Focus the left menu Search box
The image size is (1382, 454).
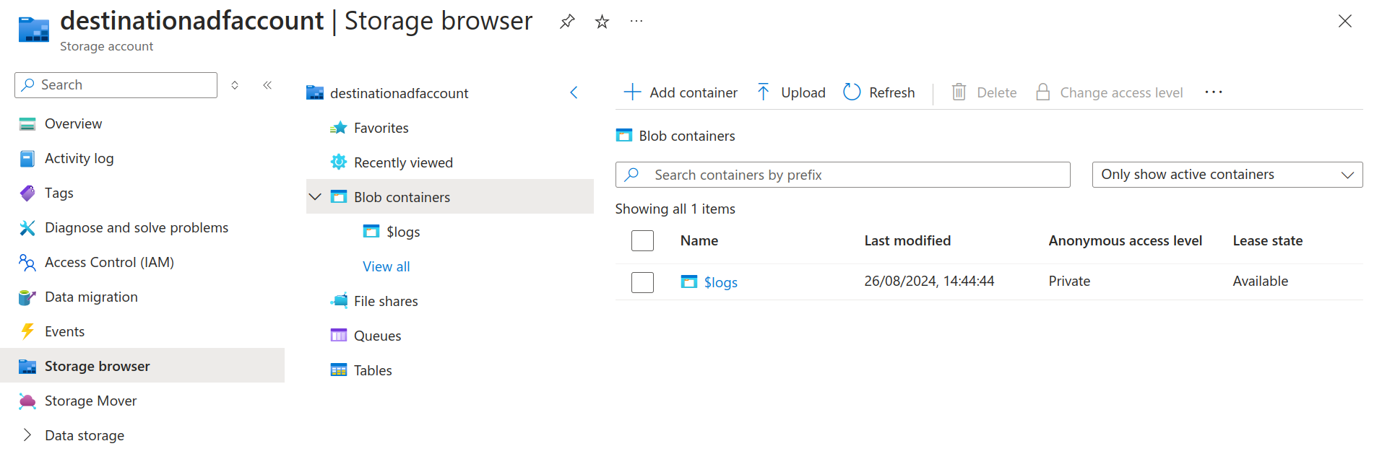(x=116, y=85)
